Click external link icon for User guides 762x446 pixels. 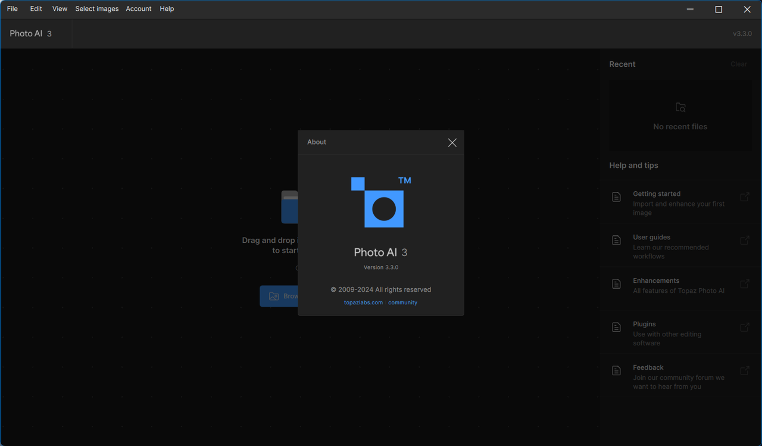tap(745, 240)
